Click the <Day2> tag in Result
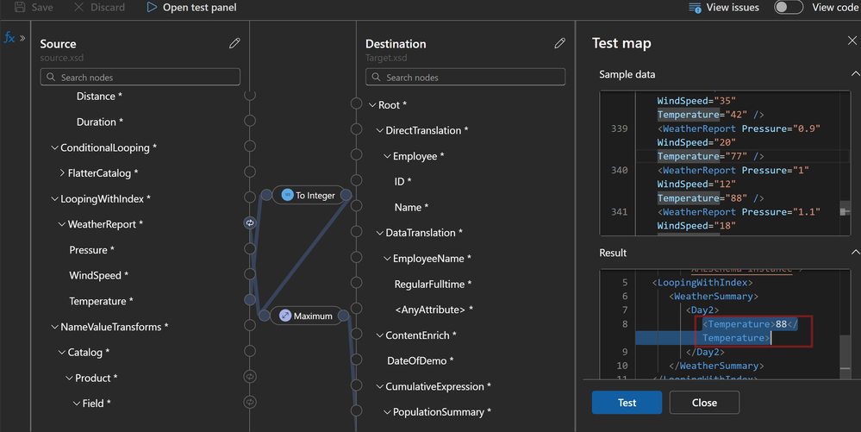The image size is (861, 432). pyautogui.click(x=702, y=310)
